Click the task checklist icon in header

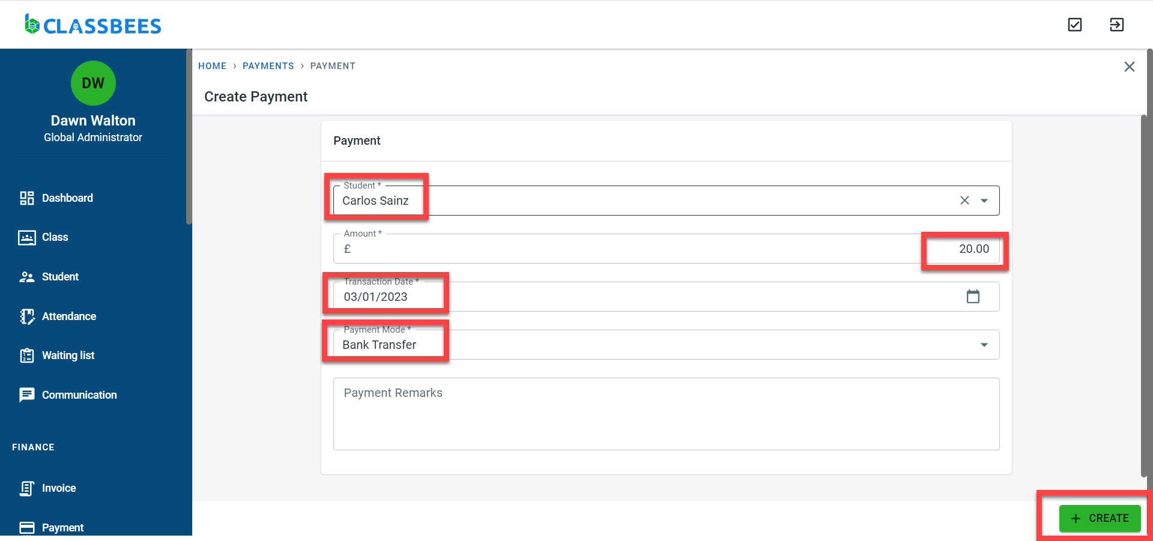coord(1074,25)
